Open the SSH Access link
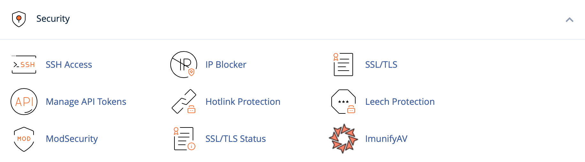The width and height of the screenshot is (585, 162). click(x=69, y=65)
